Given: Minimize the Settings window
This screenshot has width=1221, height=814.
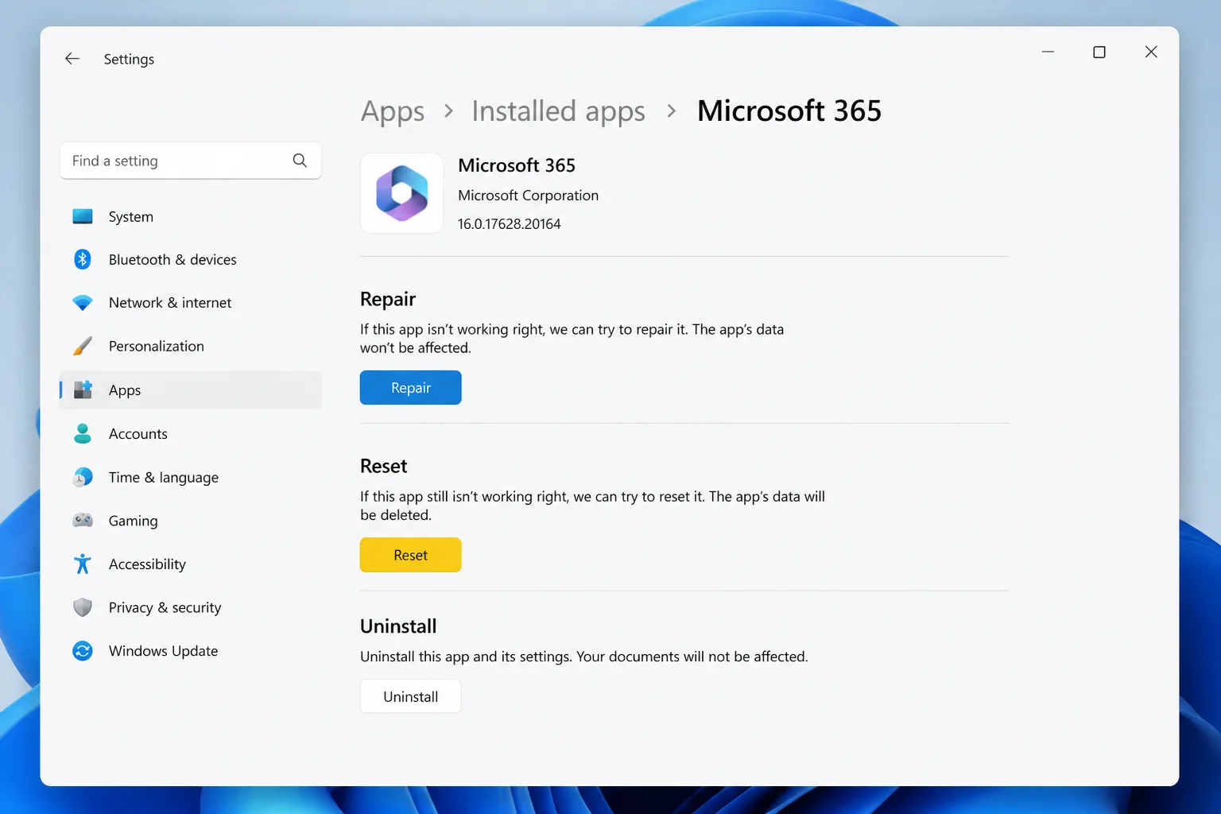Looking at the screenshot, I should click(x=1048, y=52).
